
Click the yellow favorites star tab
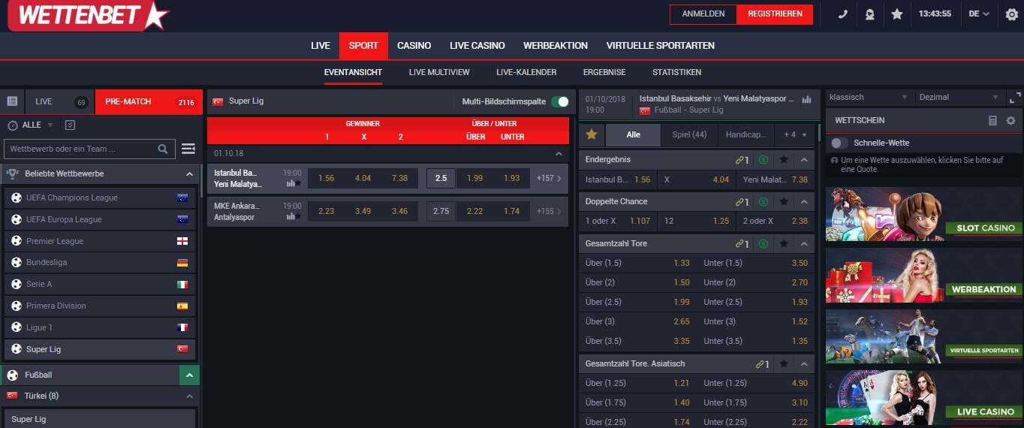tap(592, 134)
